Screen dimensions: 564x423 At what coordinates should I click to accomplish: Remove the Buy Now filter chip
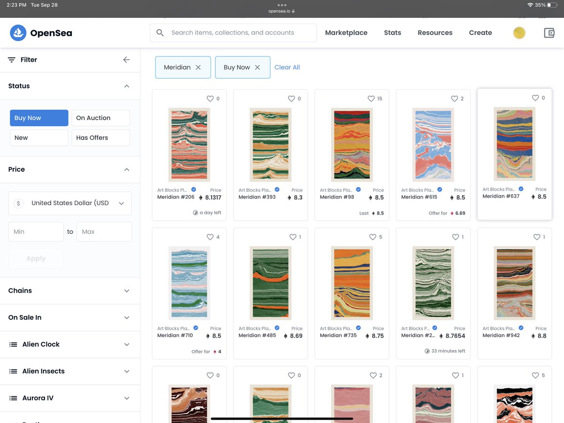(258, 67)
